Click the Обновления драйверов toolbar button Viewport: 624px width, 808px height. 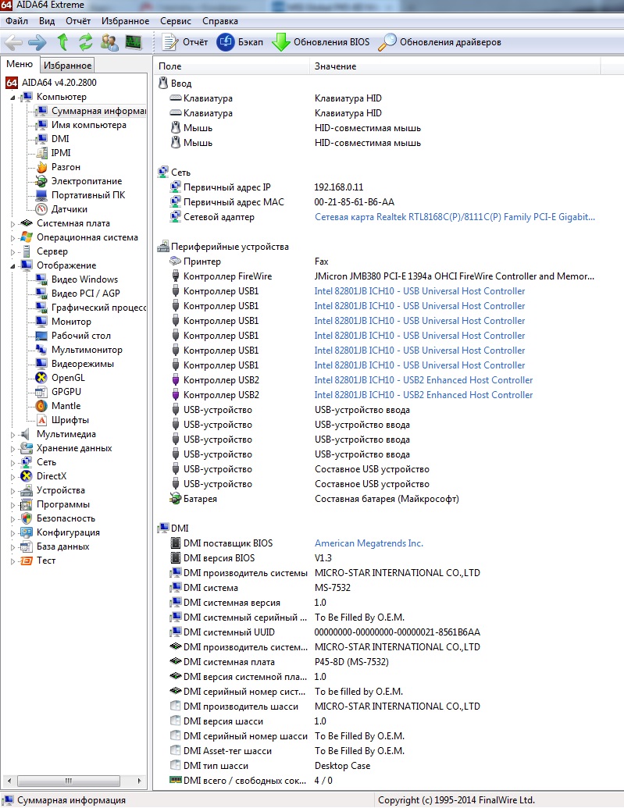click(440, 42)
